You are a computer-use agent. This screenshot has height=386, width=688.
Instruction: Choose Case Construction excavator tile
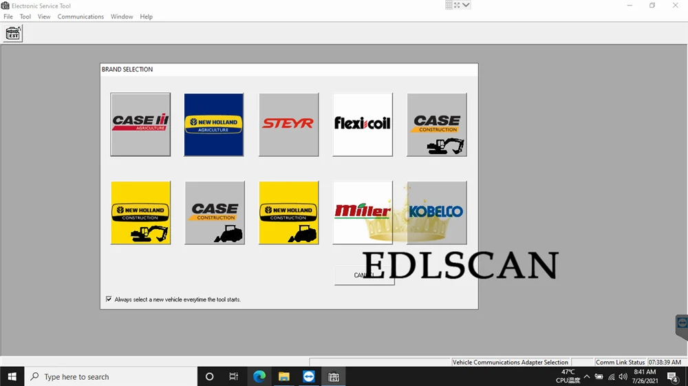[437, 125]
